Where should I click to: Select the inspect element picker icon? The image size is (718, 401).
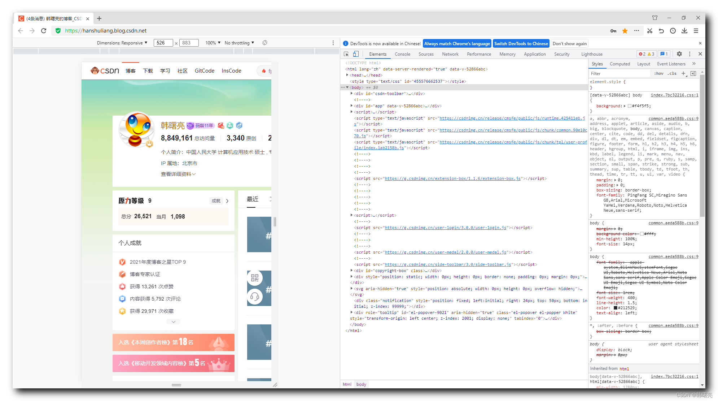coord(346,54)
